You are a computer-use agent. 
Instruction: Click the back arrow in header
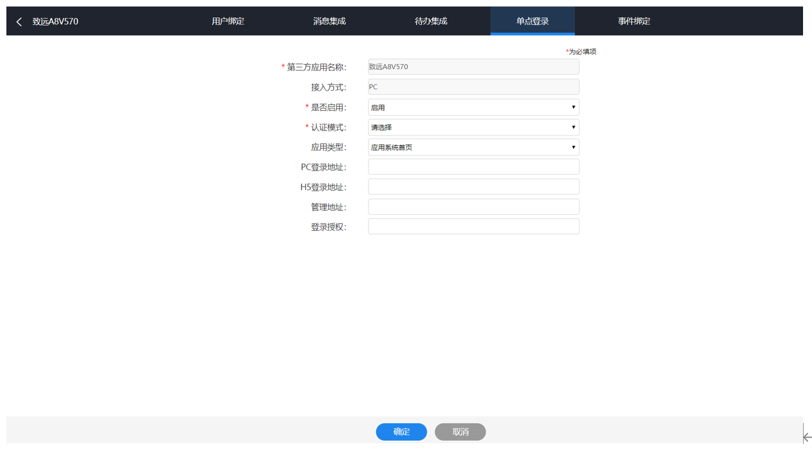tap(19, 22)
